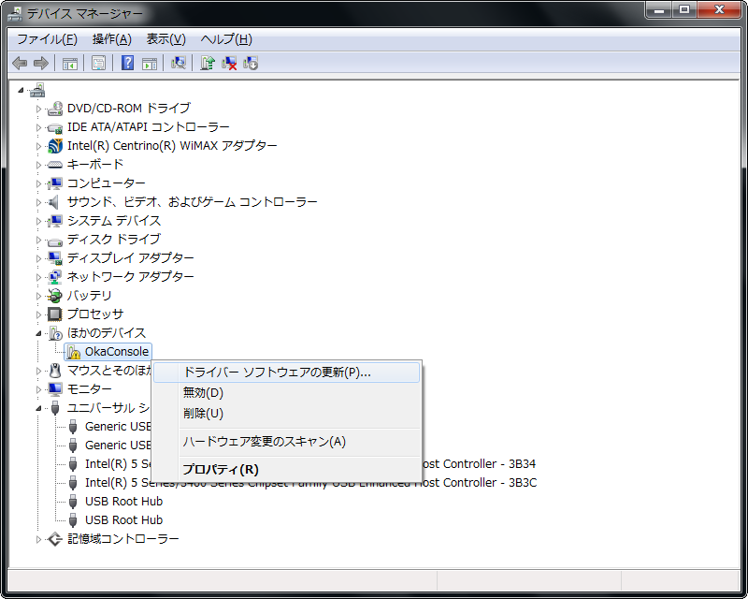The image size is (748, 599).
Task: Click the Properties sheet toolbar icon
Action: click(98, 63)
